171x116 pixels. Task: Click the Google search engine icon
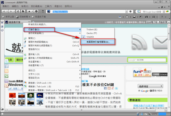139,11
